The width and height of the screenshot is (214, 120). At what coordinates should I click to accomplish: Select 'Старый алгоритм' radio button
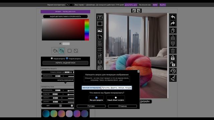tap(67, 58)
